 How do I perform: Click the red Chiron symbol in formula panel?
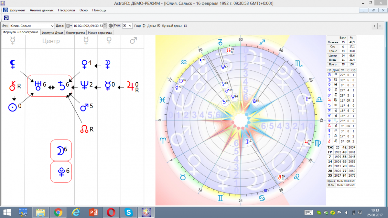[12, 86]
